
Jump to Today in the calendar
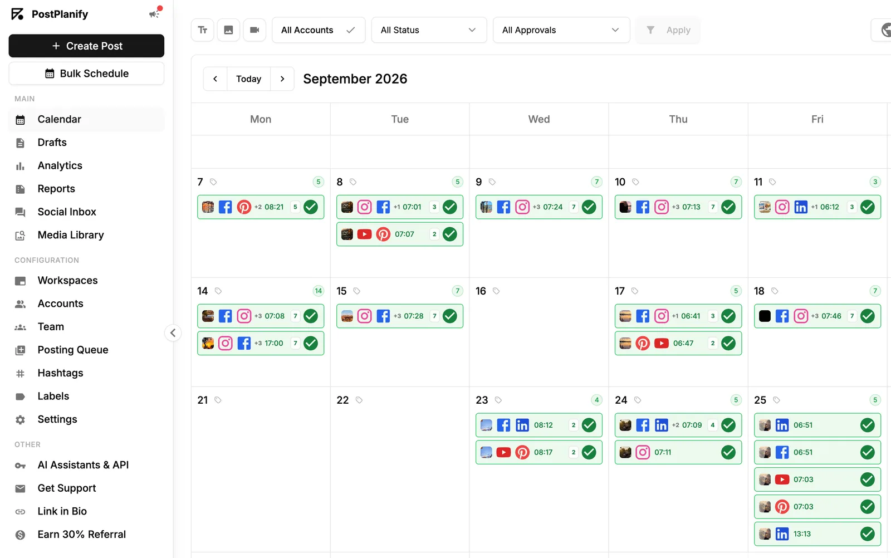[248, 79]
